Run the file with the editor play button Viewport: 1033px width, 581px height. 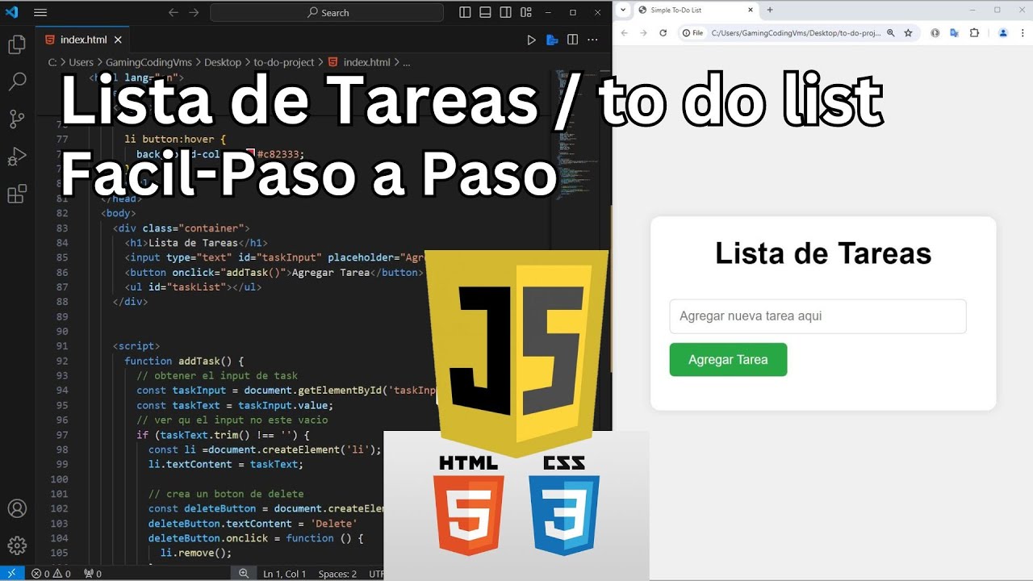point(531,40)
